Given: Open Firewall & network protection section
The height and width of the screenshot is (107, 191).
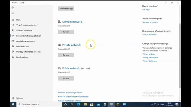Looking at the screenshot, I should pyautogui.click(x=29, y=36).
